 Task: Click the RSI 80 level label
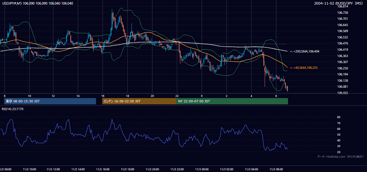pos(339,117)
